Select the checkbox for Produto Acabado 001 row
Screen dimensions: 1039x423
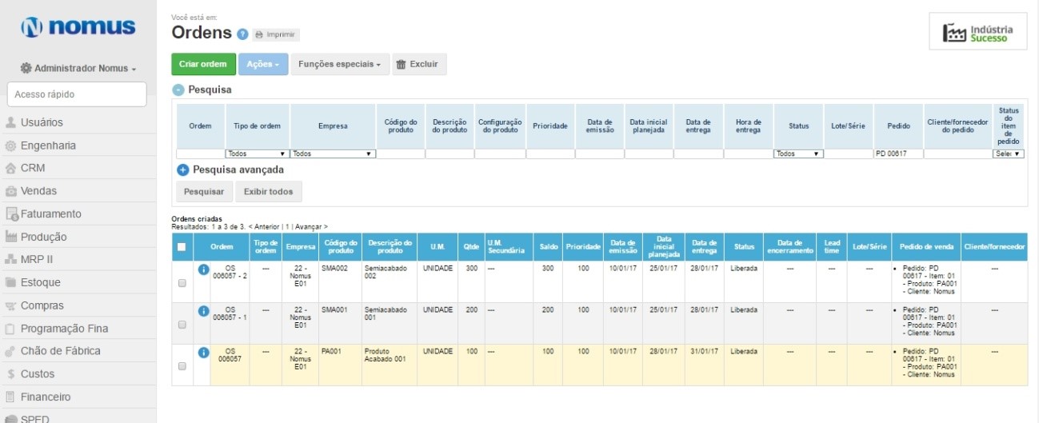pos(182,365)
